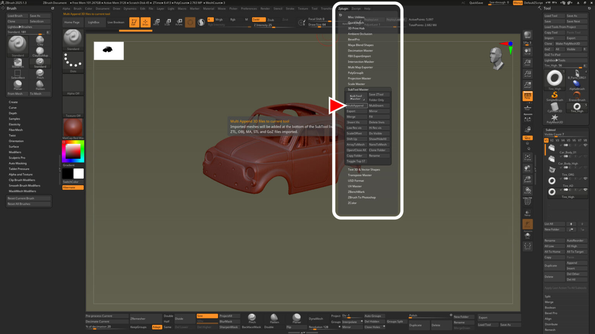Screen dimensions: 595x334
Task: Toggle Edit mode in the top shelf
Action: (x=134, y=22)
